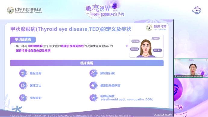Select the 甲状腺眼病 label tag

click(x=23, y=40)
